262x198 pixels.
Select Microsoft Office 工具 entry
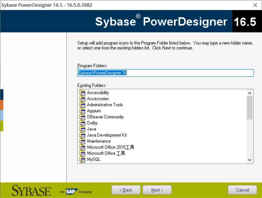point(106,153)
